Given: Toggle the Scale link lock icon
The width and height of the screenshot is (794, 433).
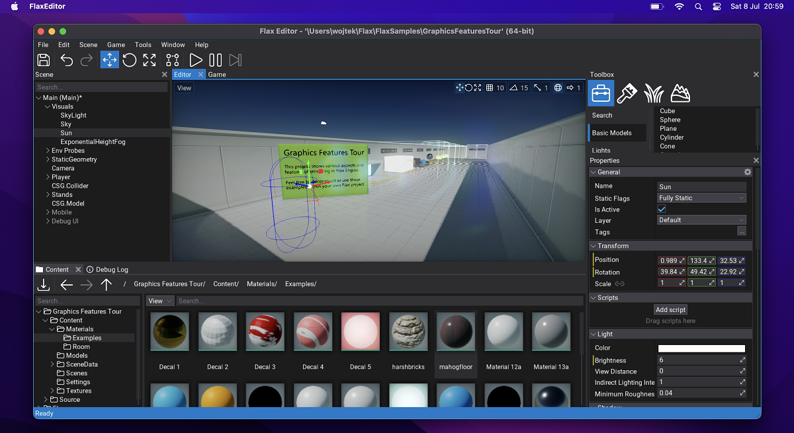Looking at the screenshot, I should (620, 284).
